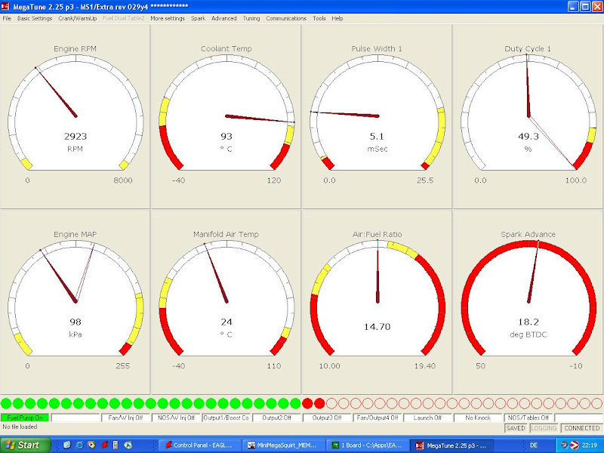Click the Fan/Output4 Off indicator

377,418
